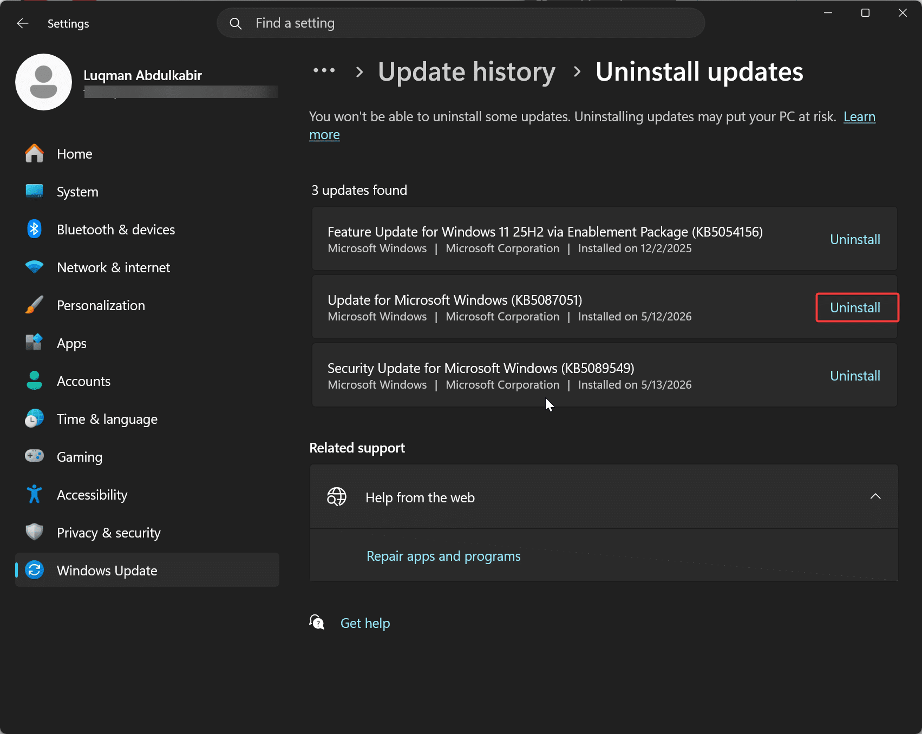The width and height of the screenshot is (922, 734).
Task: Click the back arrow in Settings
Action: click(x=22, y=23)
